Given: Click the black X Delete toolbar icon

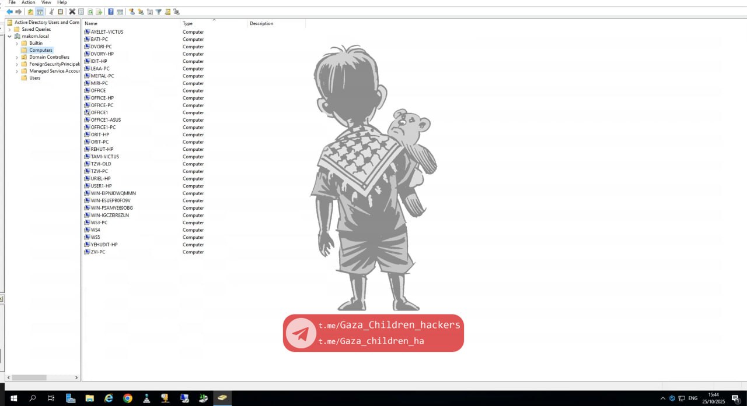Looking at the screenshot, I should pyautogui.click(x=72, y=12).
